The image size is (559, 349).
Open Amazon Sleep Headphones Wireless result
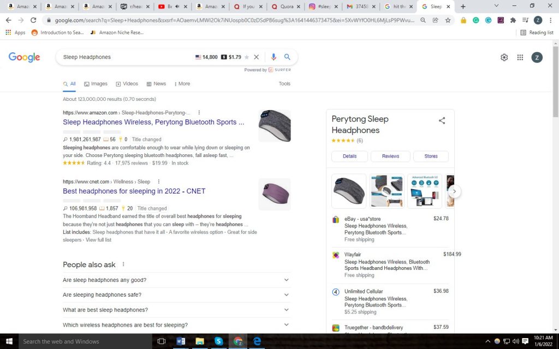point(153,122)
